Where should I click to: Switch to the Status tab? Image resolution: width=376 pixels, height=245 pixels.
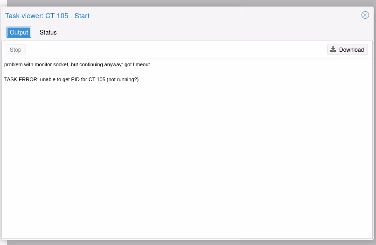(x=48, y=33)
